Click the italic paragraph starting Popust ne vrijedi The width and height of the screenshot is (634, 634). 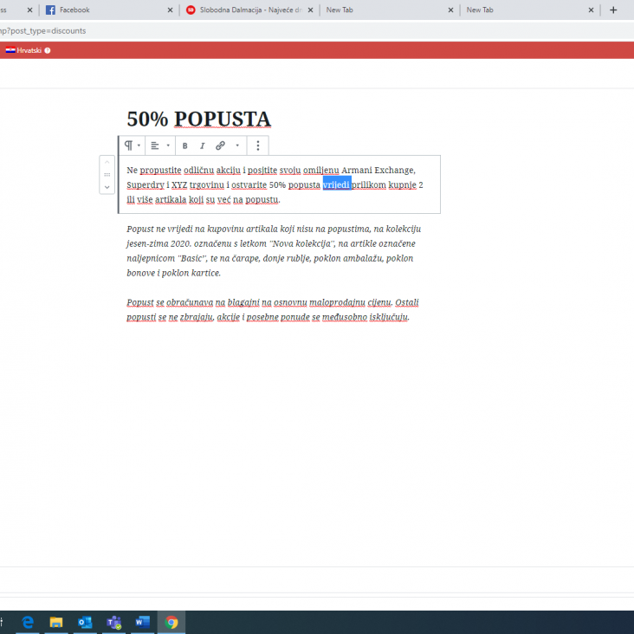pyautogui.click(x=274, y=250)
